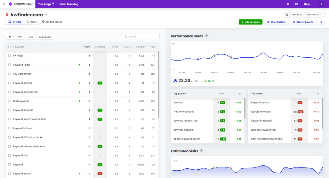Click the Top gainers list scrollbar
The height and width of the screenshot is (178, 329).
tap(245, 108)
